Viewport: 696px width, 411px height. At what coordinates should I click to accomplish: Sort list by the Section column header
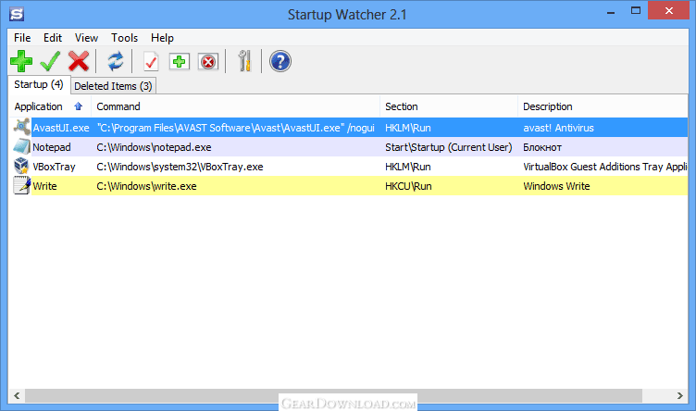pos(402,106)
